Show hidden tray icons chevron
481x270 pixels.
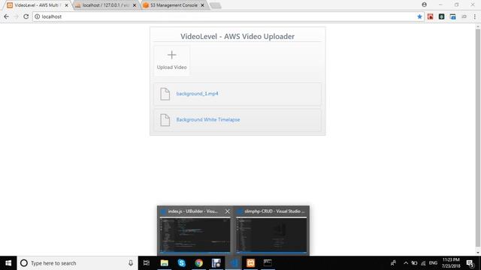click(x=406, y=263)
